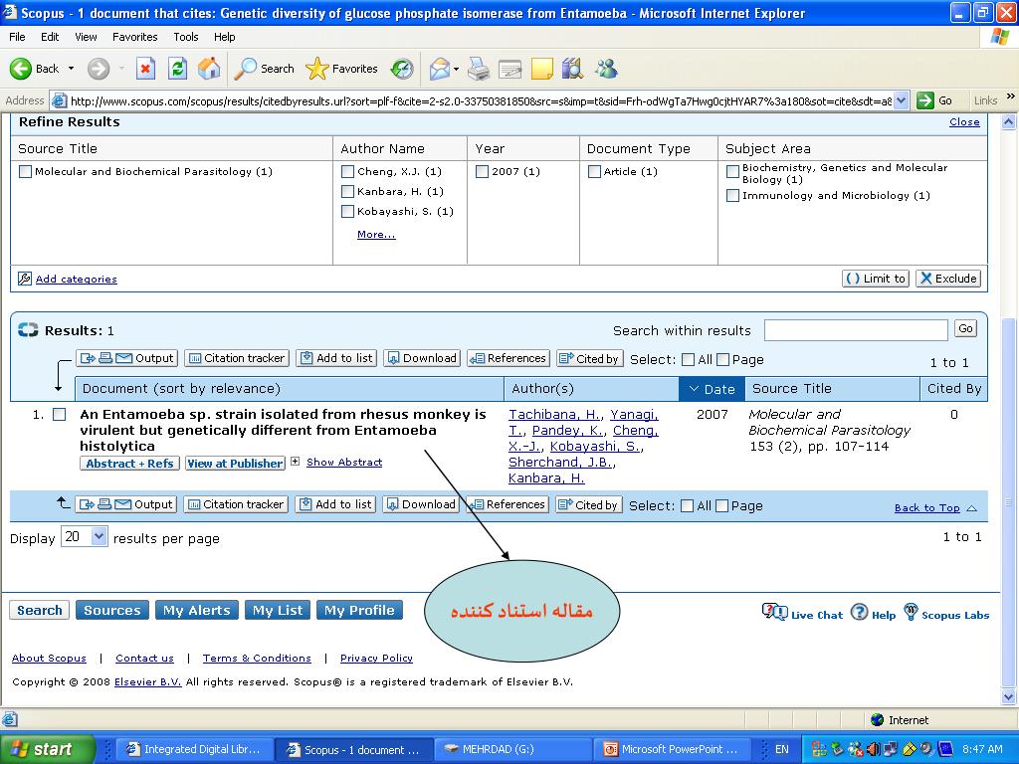The width and height of the screenshot is (1019, 764).
Task: Click the upper References button
Action: (509, 358)
